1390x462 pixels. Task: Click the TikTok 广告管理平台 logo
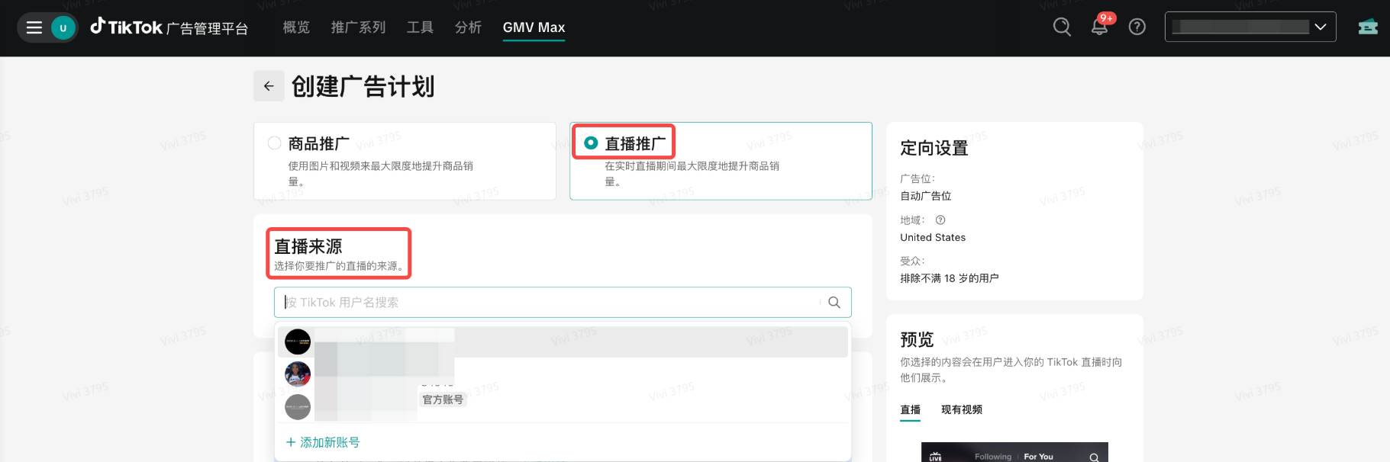pyautogui.click(x=169, y=27)
